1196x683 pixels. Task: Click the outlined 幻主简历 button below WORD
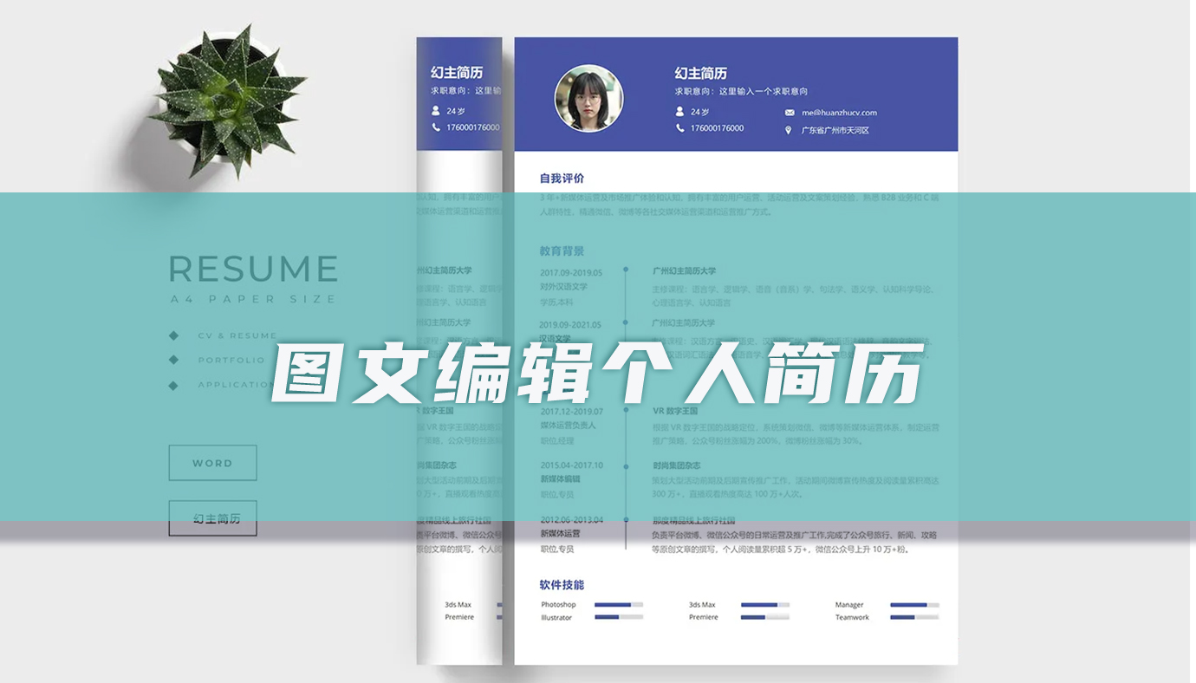[212, 518]
